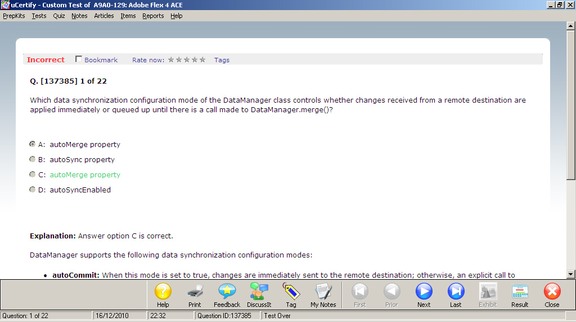Open the Help menu in menu bar
The width and height of the screenshot is (576, 322).
pos(176,16)
